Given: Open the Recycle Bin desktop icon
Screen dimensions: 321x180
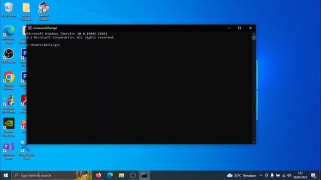Looking at the screenshot, I should pos(9,9).
